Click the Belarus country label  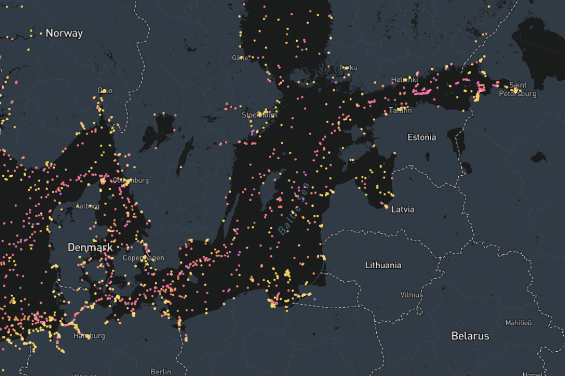pyautogui.click(x=470, y=336)
